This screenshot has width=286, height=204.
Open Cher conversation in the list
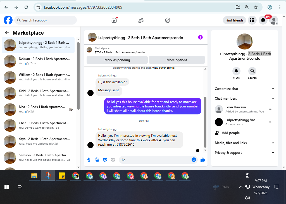(x=38, y=125)
